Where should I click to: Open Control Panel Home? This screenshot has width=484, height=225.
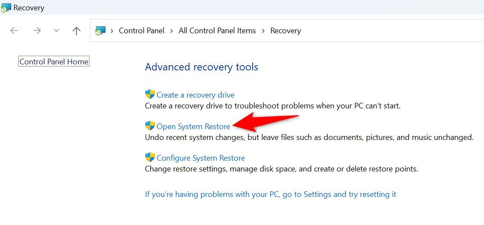pos(54,62)
